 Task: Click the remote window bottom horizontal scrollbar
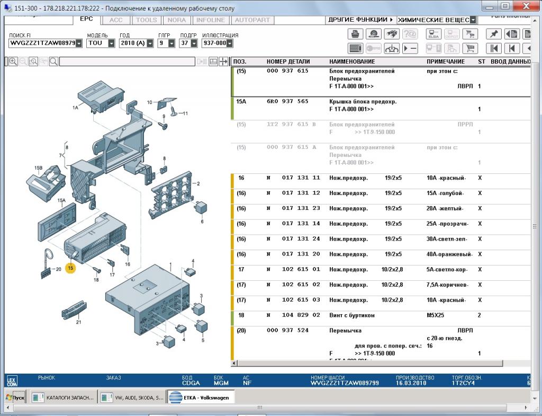(x=260, y=408)
